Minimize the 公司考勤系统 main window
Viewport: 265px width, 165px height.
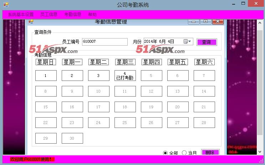[234, 4]
